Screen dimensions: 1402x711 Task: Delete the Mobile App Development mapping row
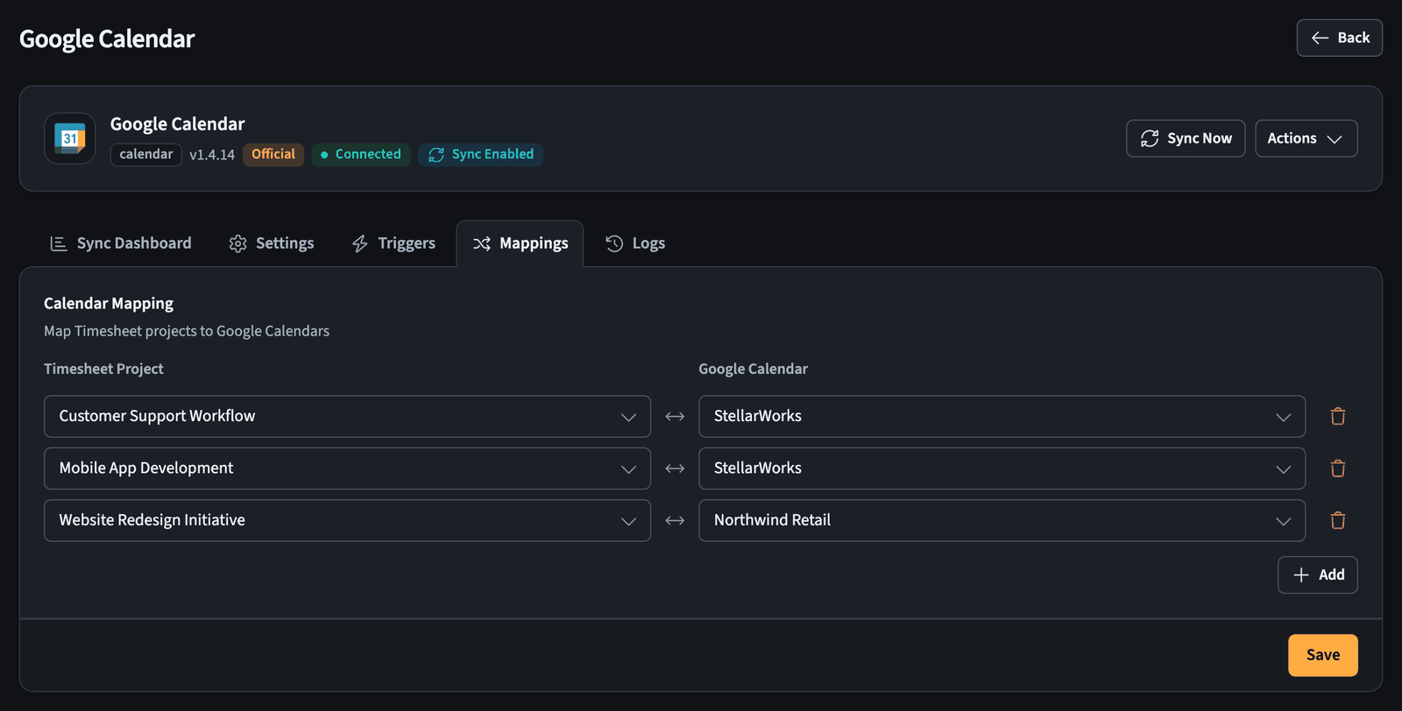coord(1338,468)
